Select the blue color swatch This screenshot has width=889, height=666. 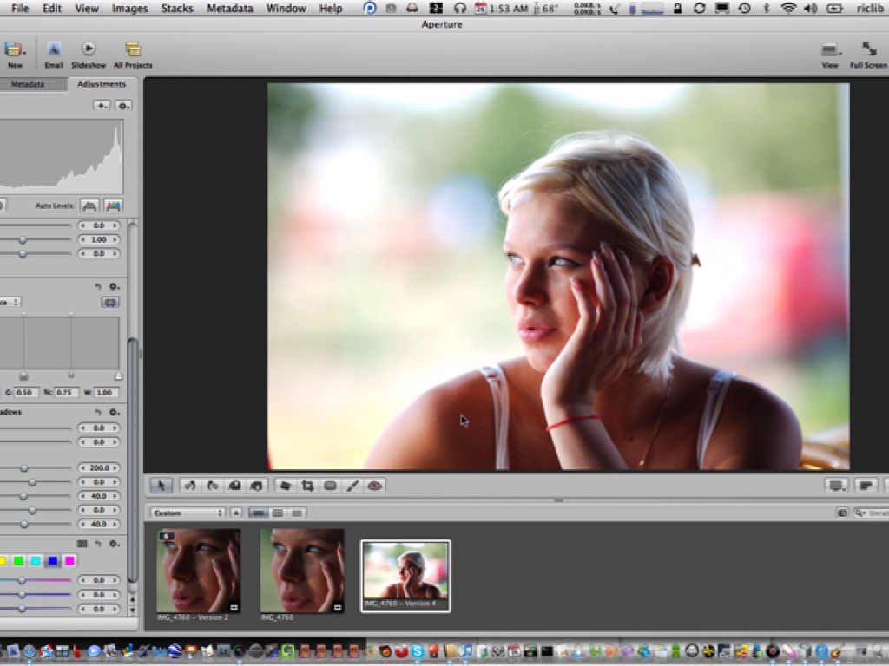point(53,561)
